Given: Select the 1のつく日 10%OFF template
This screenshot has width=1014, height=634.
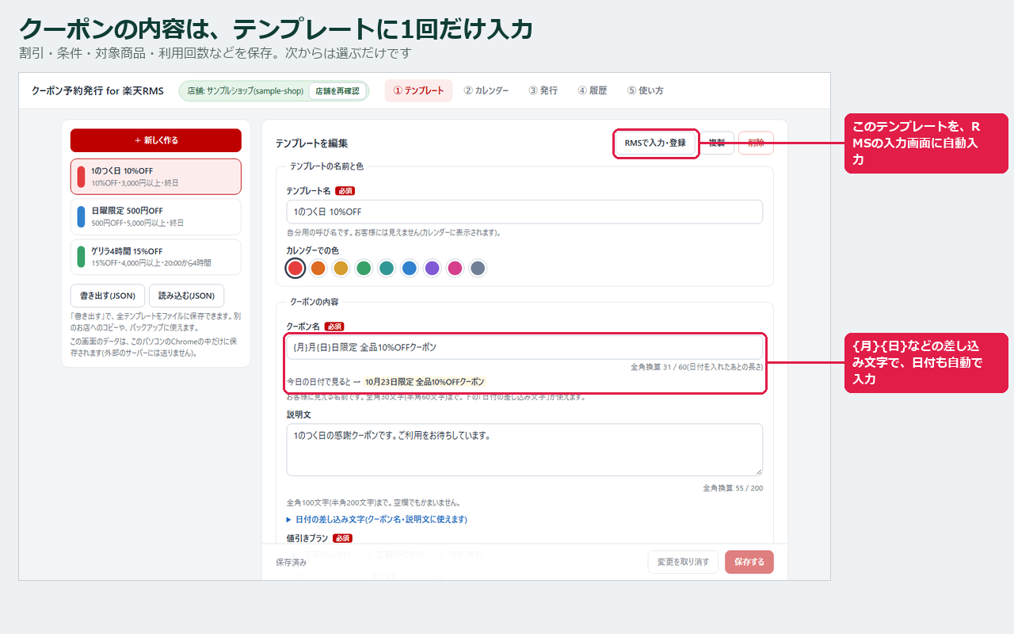Looking at the screenshot, I should [156, 177].
